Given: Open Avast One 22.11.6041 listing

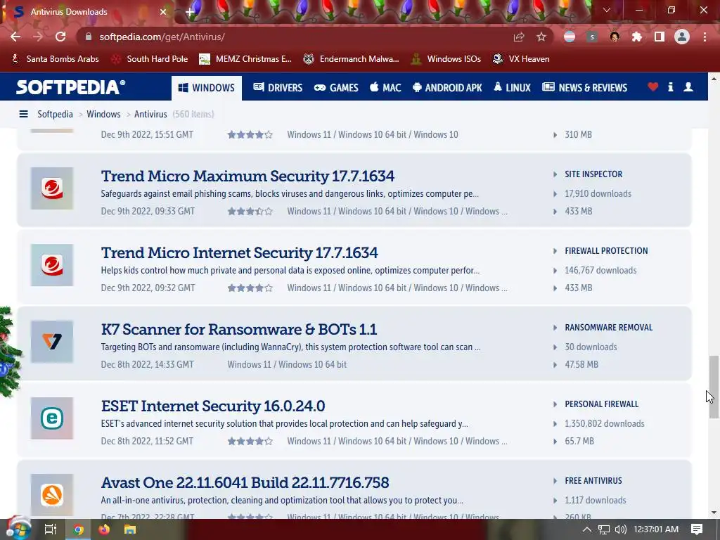Looking at the screenshot, I should 245,482.
